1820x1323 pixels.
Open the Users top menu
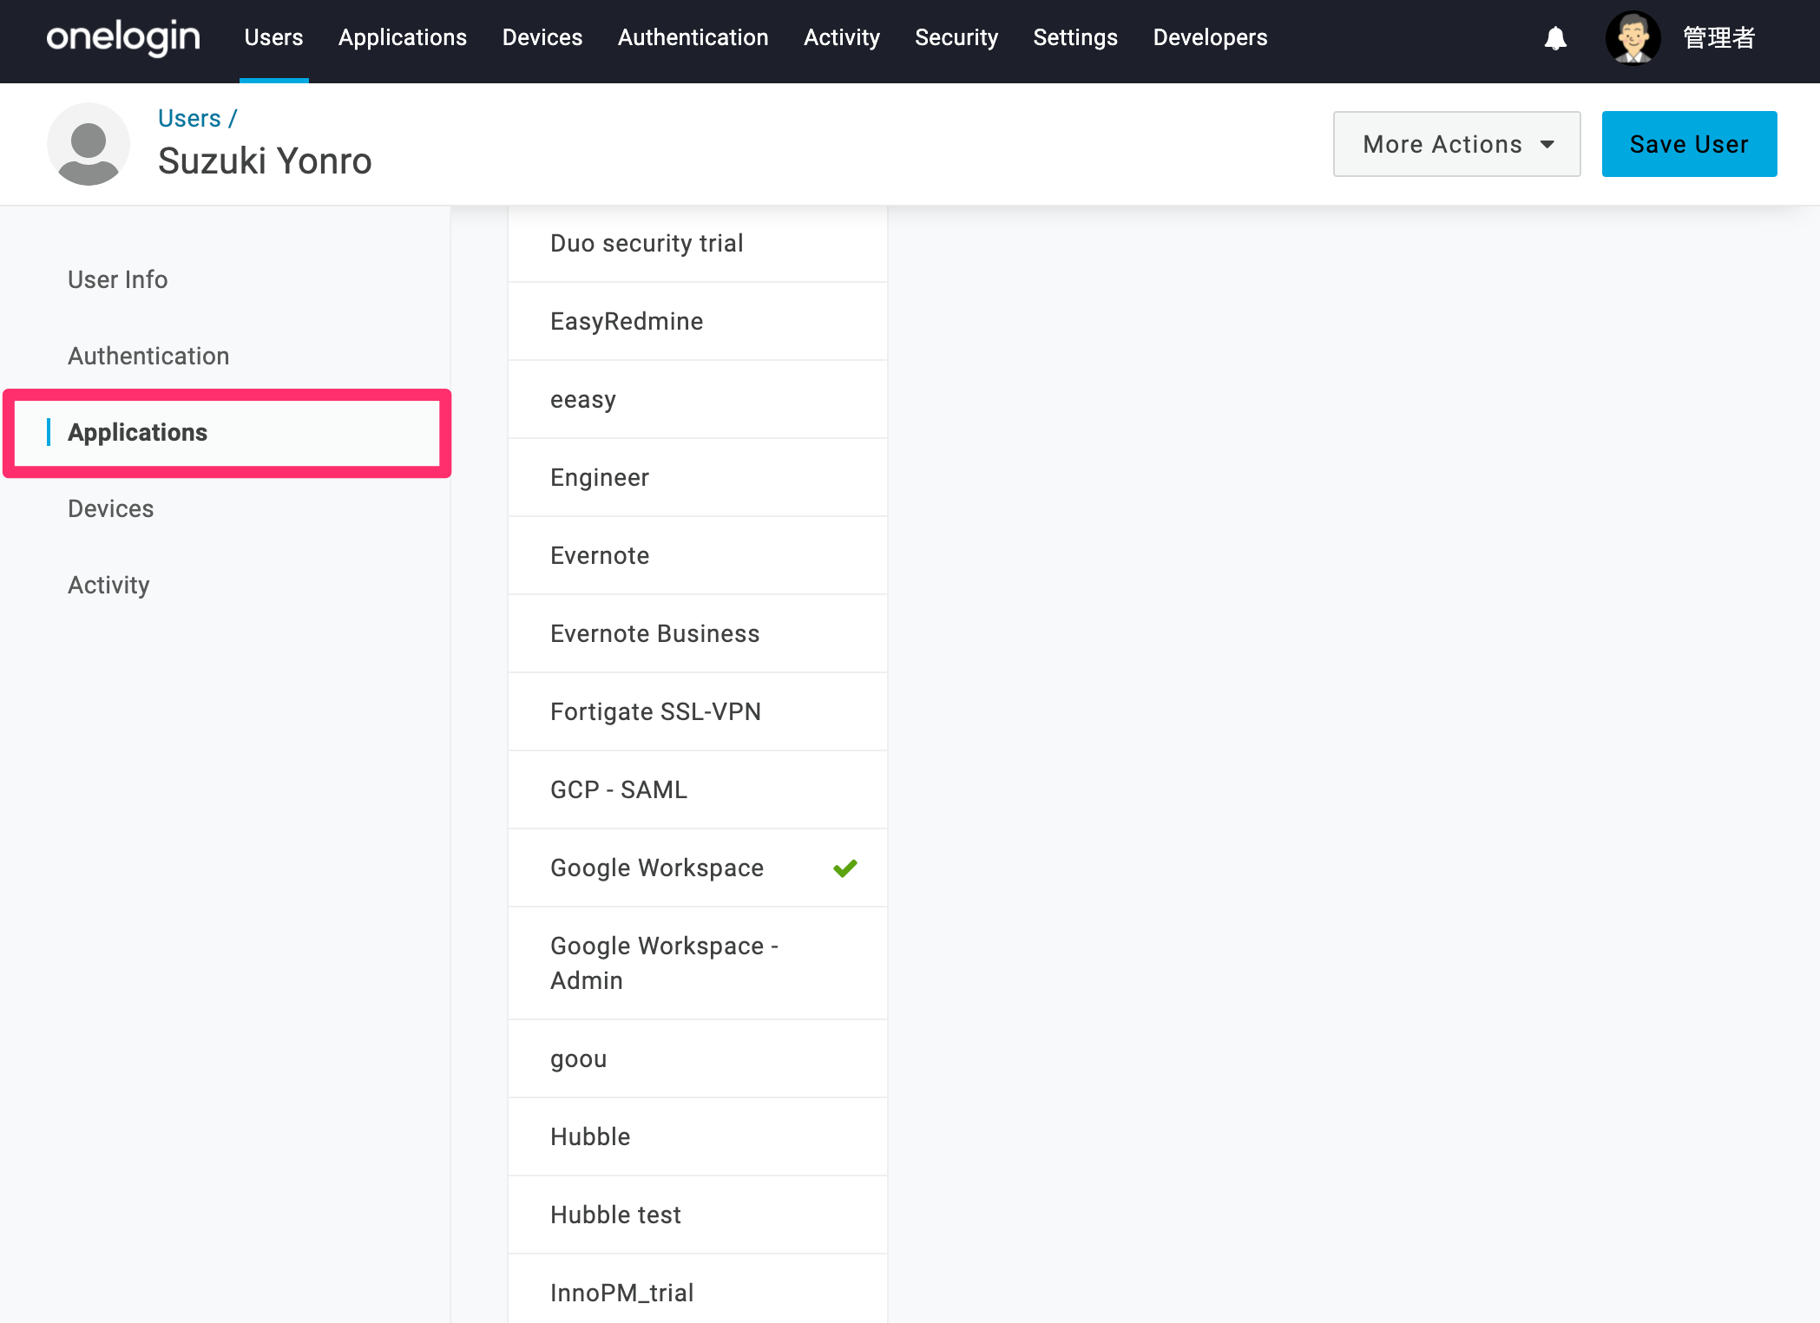273,37
